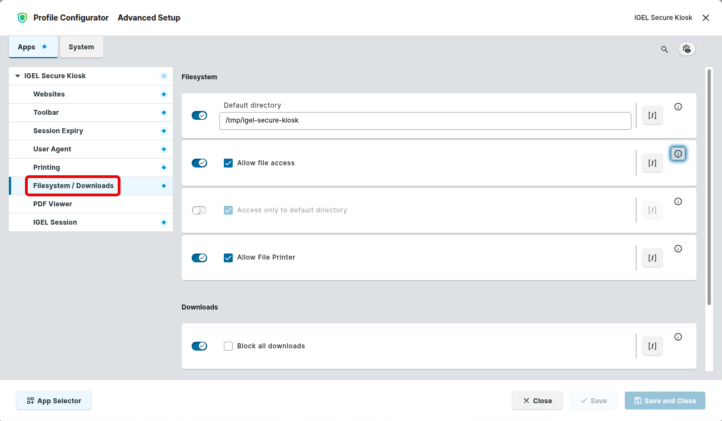
Task: Switch to the System tab
Action: (81, 47)
